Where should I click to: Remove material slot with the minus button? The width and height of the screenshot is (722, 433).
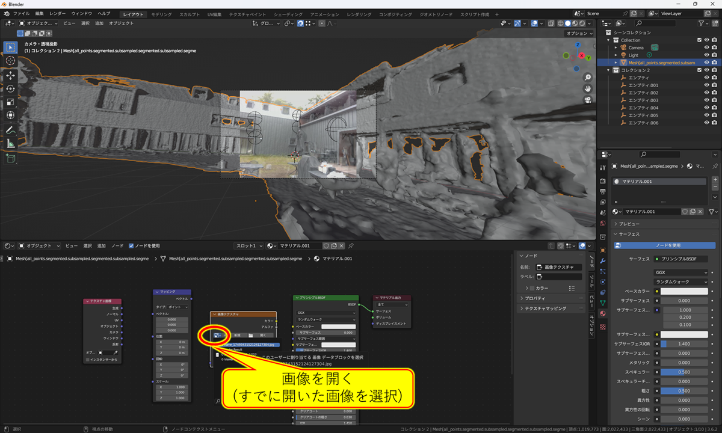(x=714, y=188)
